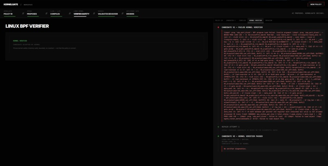The image size is (328, 166).
Task: Click 'Return code: 0' under Candidate V2
Action: pos(228,142)
